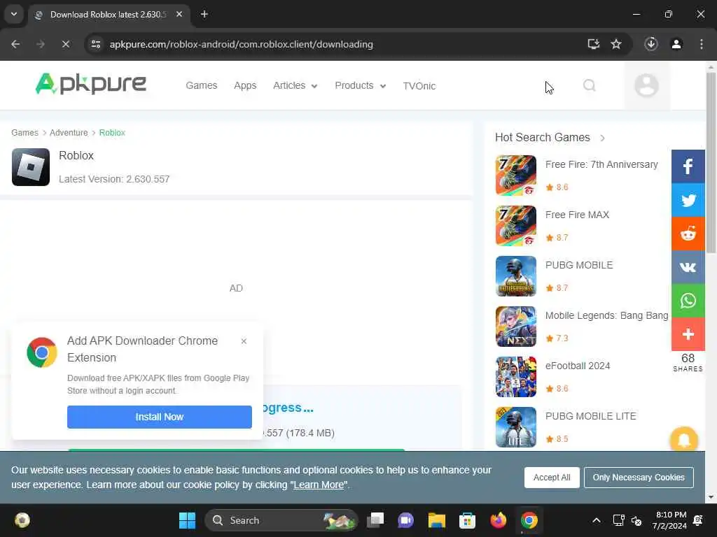Go to Adventure breadcrumb

(x=69, y=132)
